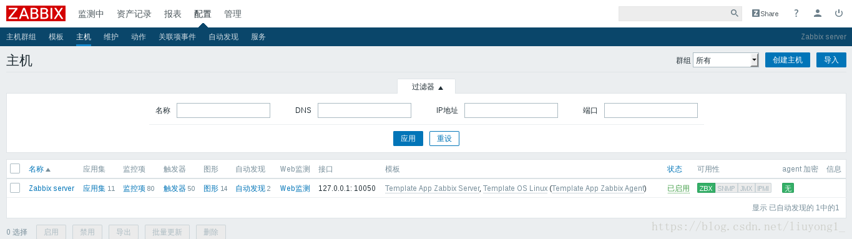The height and width of the screenshot is (239, 852).
Task: Click the 启用 bulk action button
Action: tap(51, 232)
